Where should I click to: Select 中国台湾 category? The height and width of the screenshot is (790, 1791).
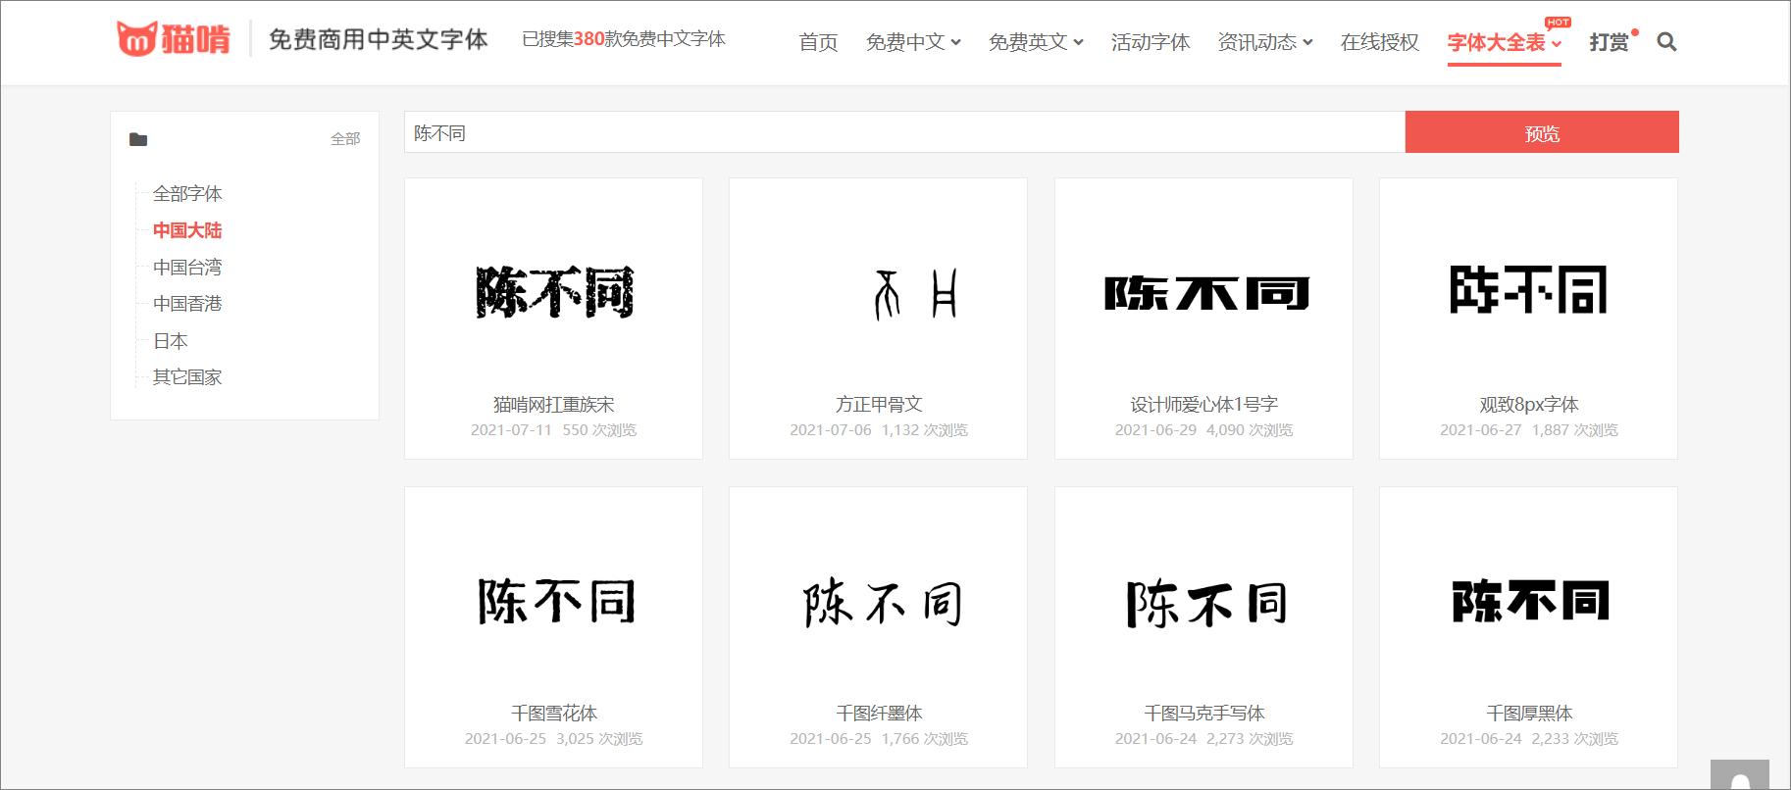pyautogui.click(x=187, y=267)
